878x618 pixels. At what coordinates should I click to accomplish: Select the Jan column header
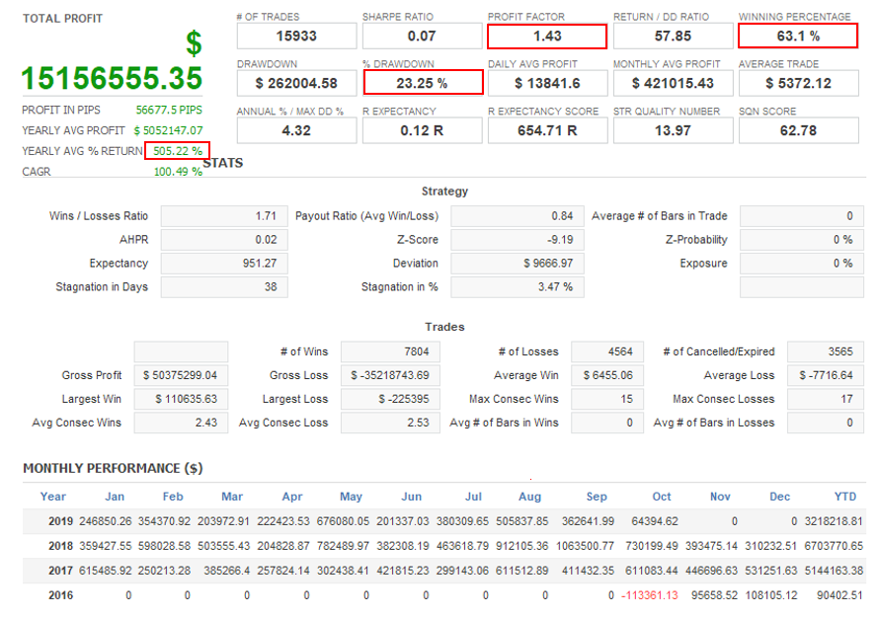pyautogui.click(x=115, y=497)
